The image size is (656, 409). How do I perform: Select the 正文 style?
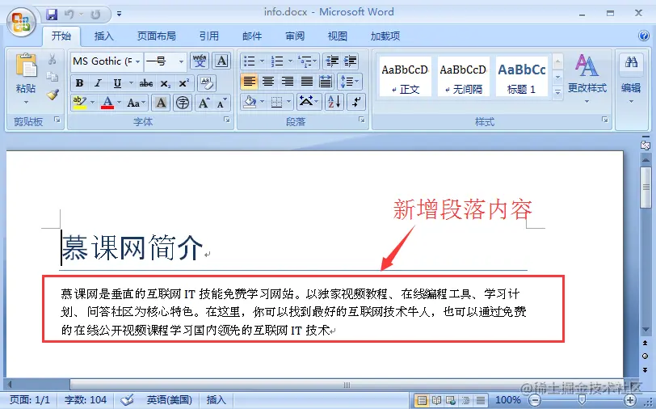[405, 76]
